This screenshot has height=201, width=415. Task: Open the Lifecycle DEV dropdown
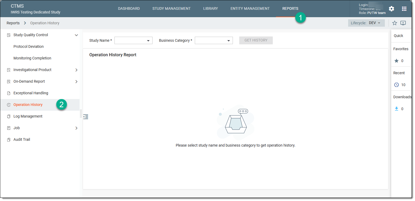366,23
